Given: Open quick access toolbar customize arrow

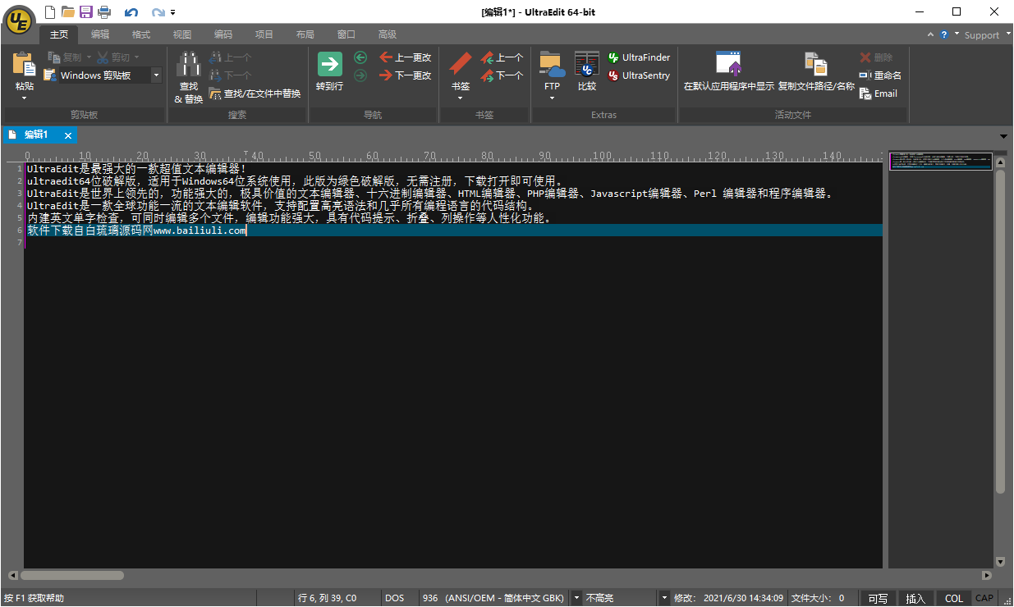Looking at the screenshot, I should [173, 12].
